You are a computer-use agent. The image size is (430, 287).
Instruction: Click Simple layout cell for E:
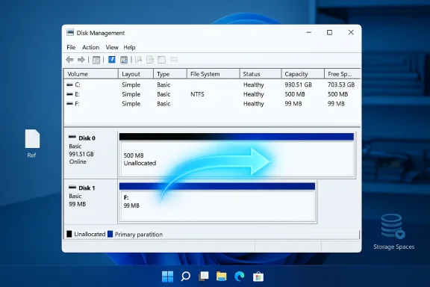point(131,94)
